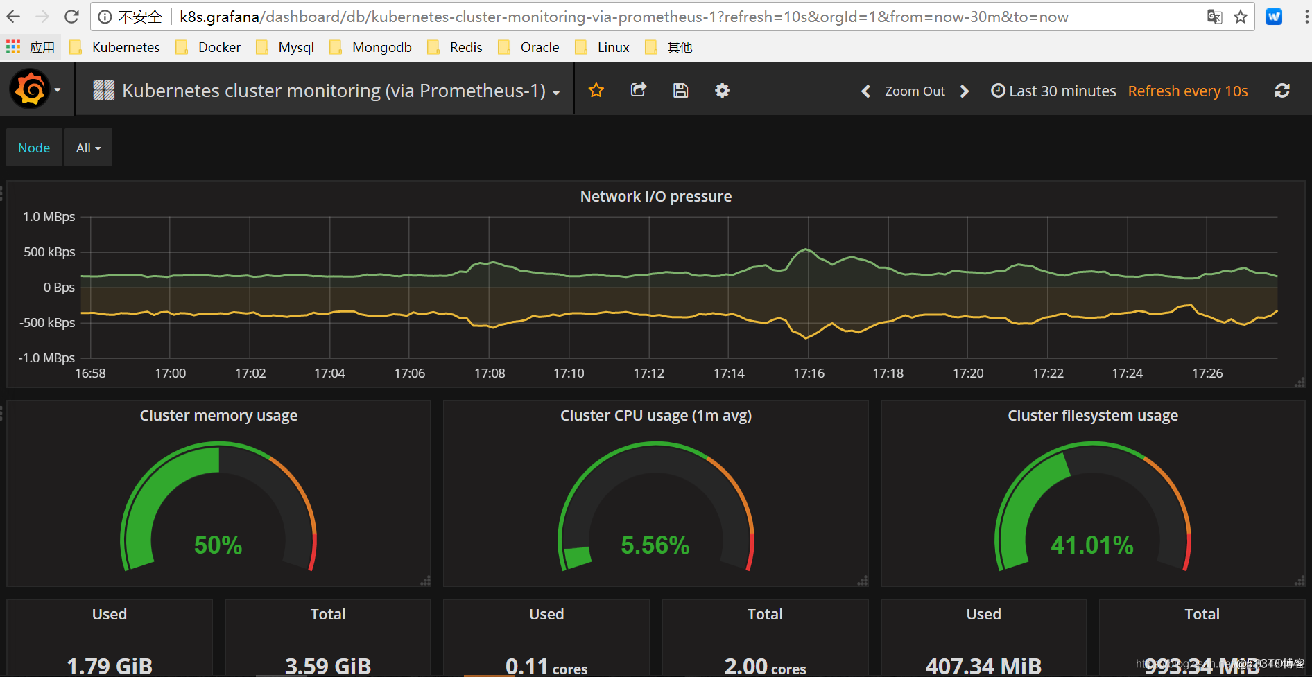The image size is (1312, 677).
Task: Click the 2.00 cores total value
Action: (765, 667)
